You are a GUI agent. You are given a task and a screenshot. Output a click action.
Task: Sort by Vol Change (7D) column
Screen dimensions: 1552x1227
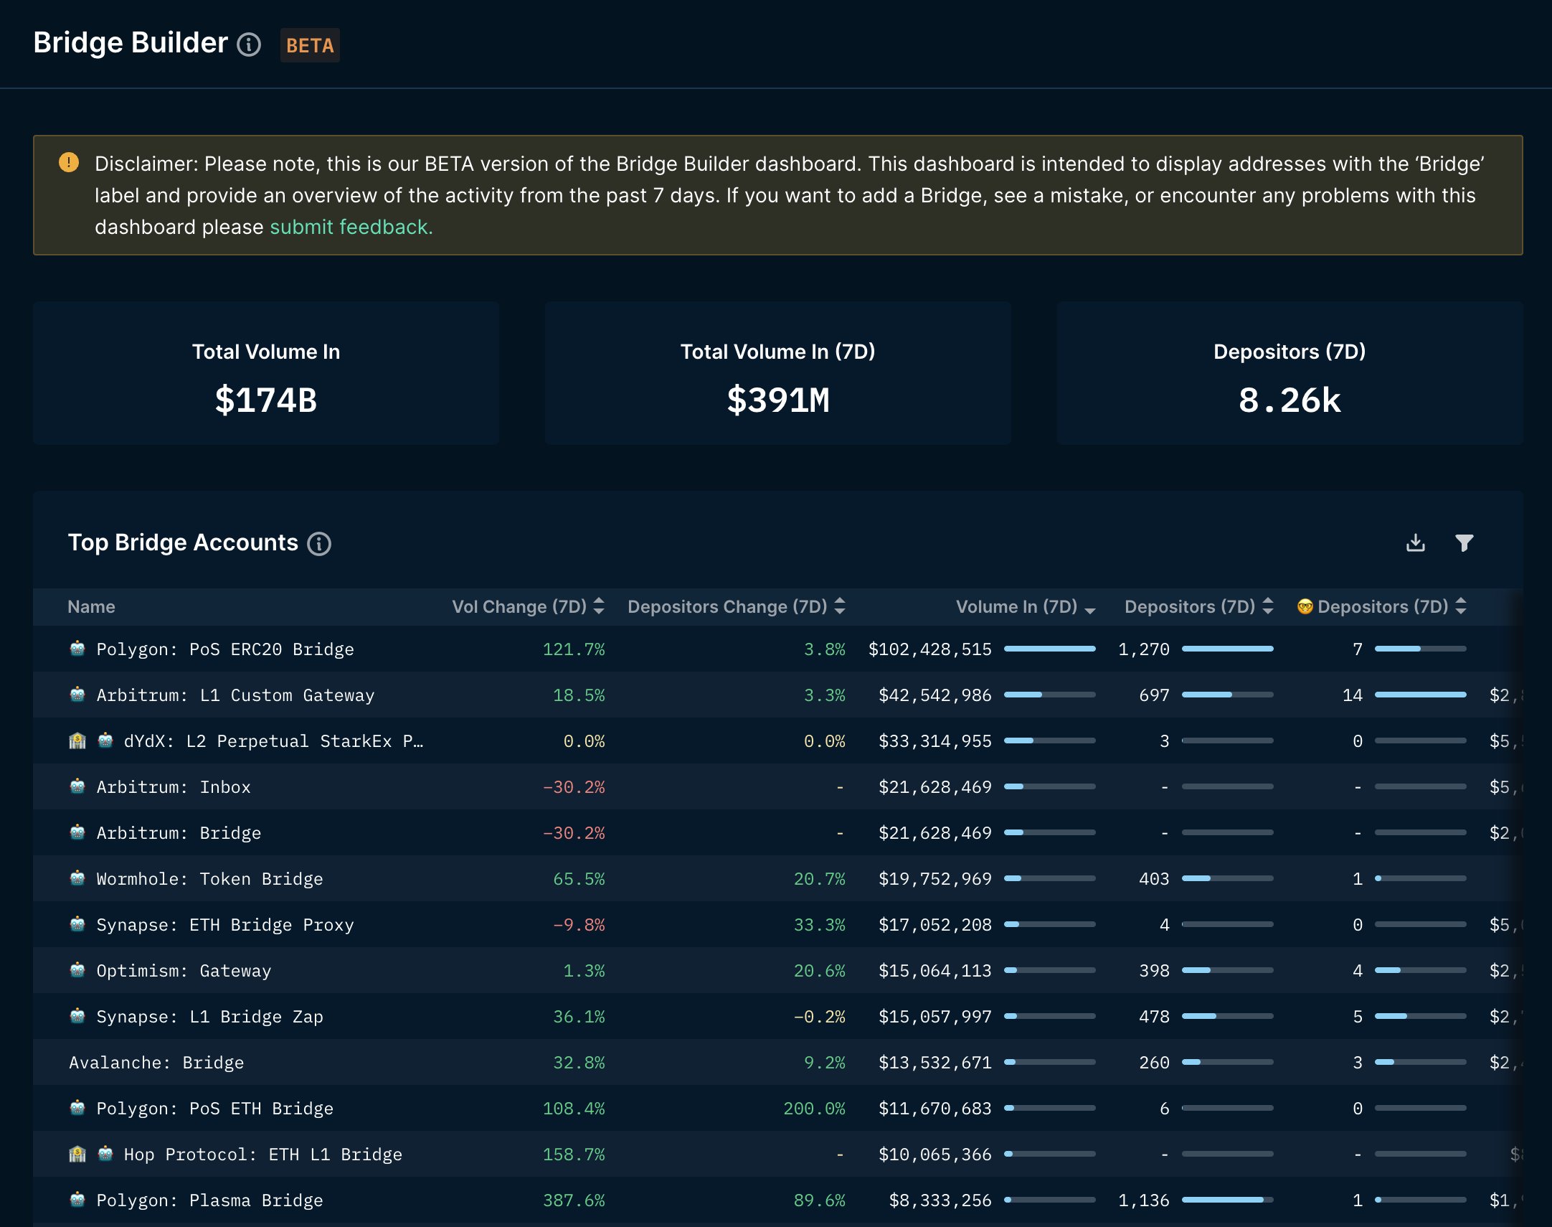(x=599, y=606)
